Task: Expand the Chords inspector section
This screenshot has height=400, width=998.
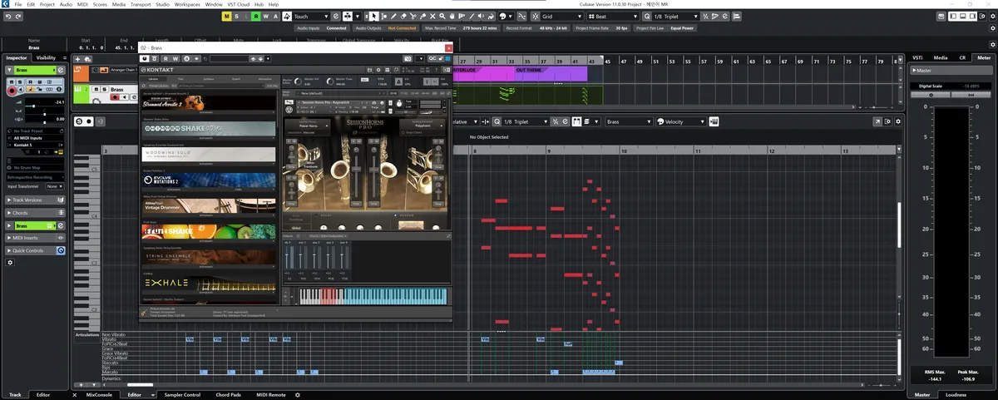Action: pyautogui.click(x=35, y=213)
